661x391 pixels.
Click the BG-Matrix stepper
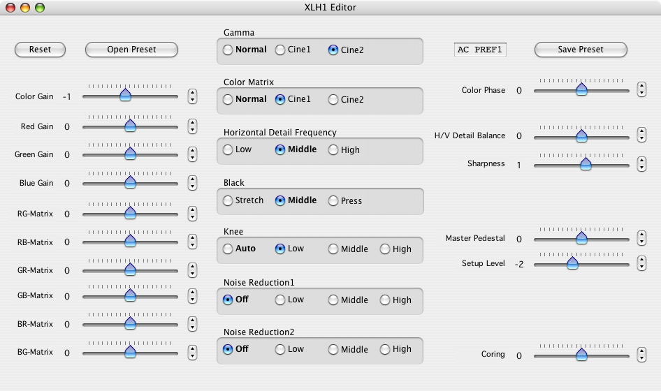(x=192, y=353)
